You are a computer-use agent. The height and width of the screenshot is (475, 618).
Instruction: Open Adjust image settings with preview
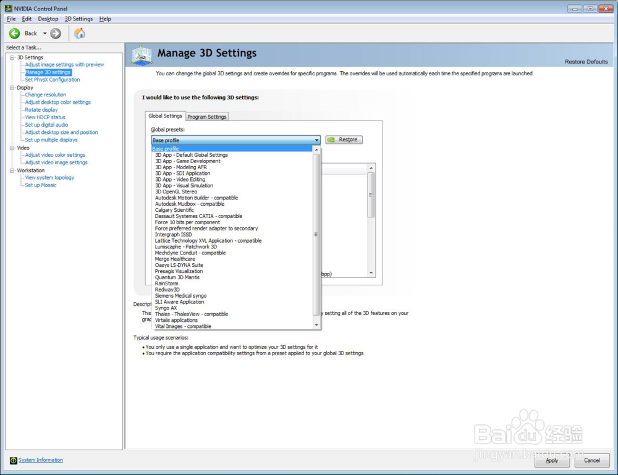[64, 65]
